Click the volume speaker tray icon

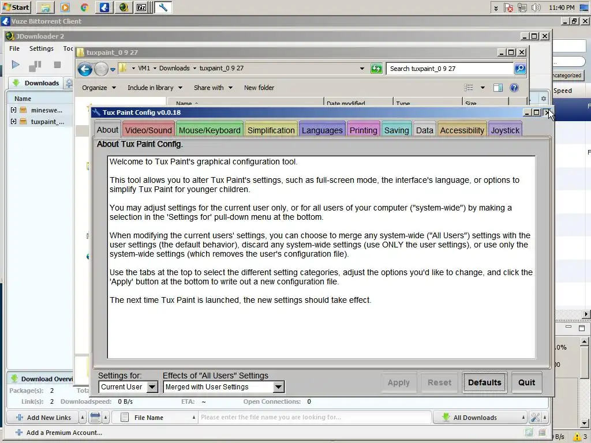click(x=535, y=7)
